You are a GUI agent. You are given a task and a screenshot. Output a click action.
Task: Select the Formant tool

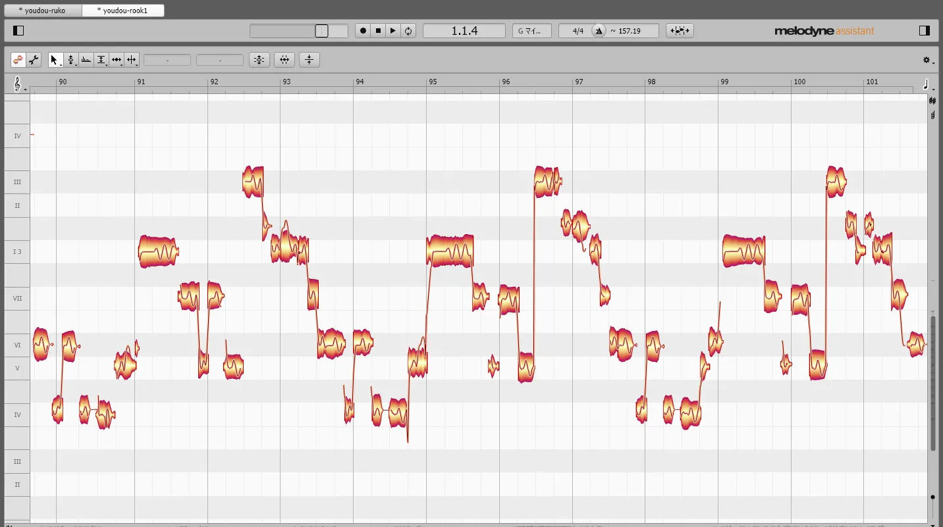click(x=86, y=60)
